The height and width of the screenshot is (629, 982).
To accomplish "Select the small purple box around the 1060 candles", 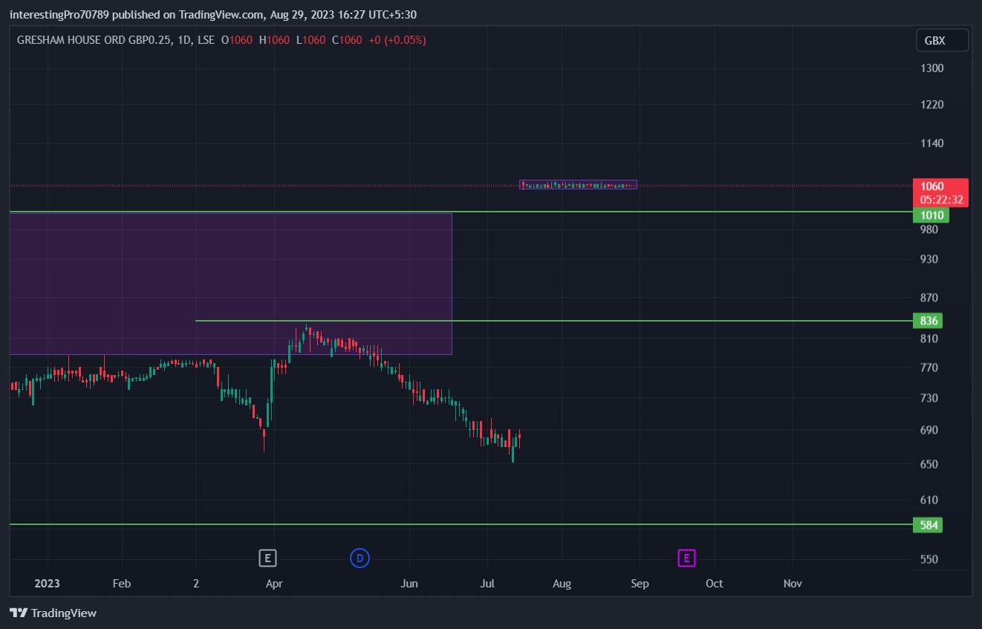I will (x=578, y=185).
